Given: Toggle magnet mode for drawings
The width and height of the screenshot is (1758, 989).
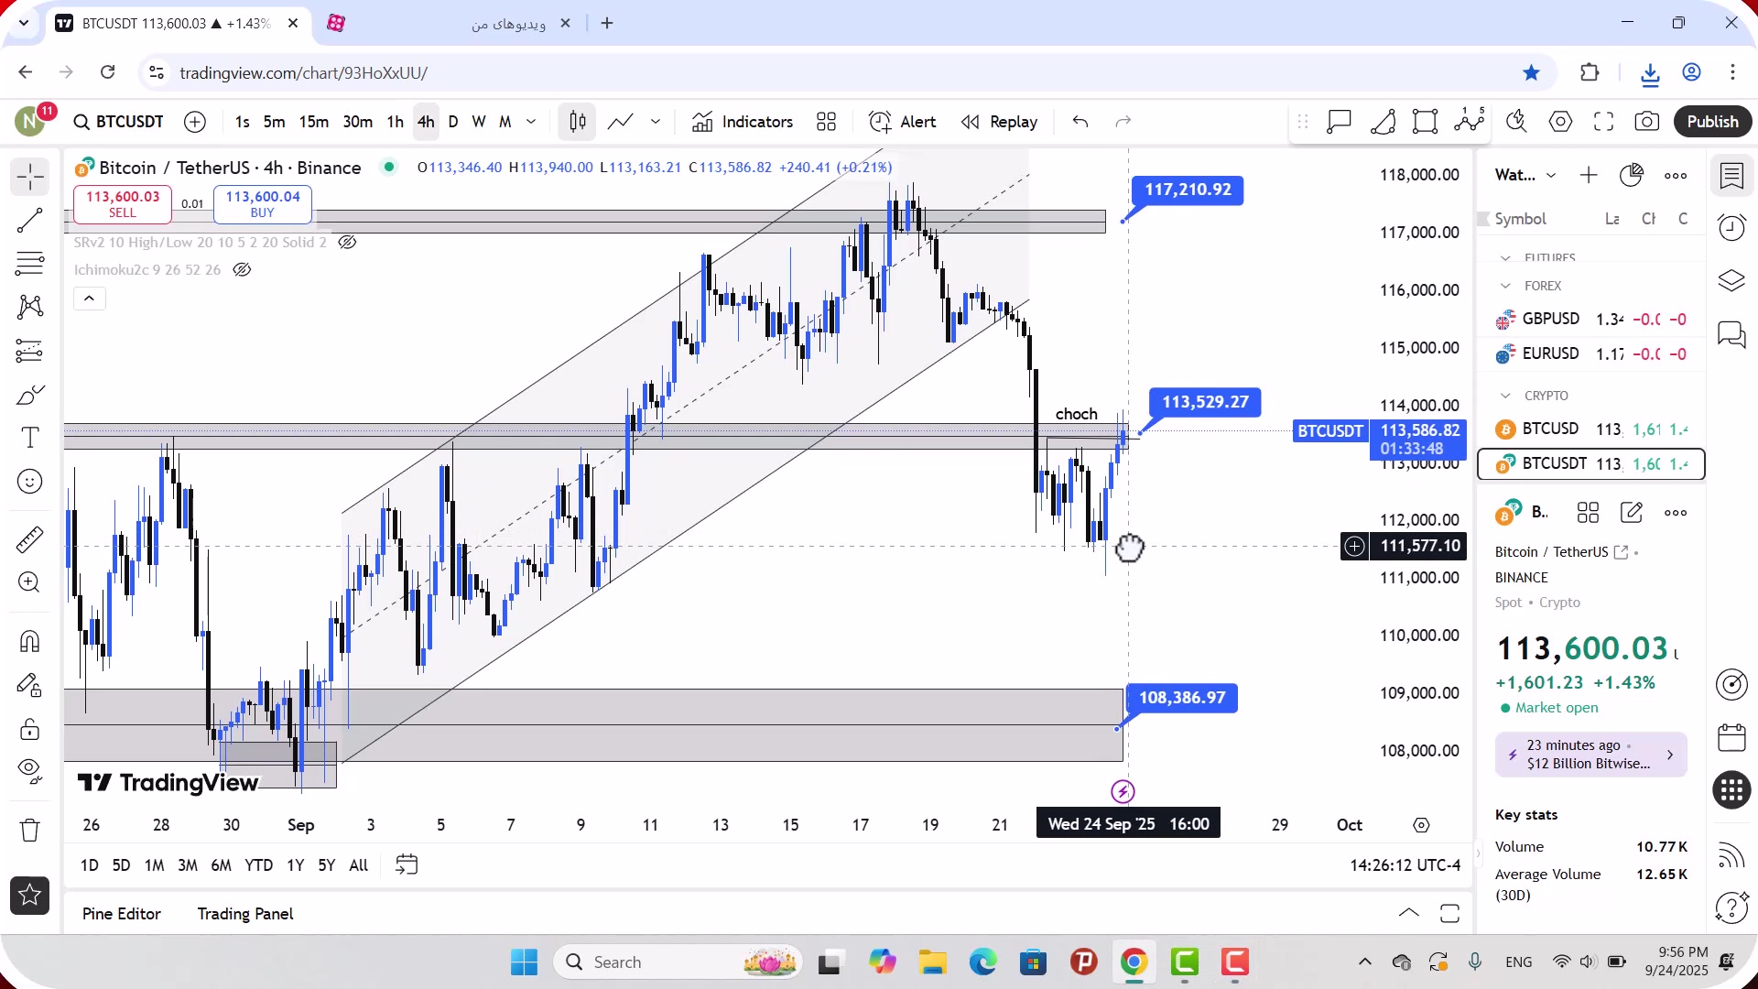Looking at the screenshot, I should 29,641.
